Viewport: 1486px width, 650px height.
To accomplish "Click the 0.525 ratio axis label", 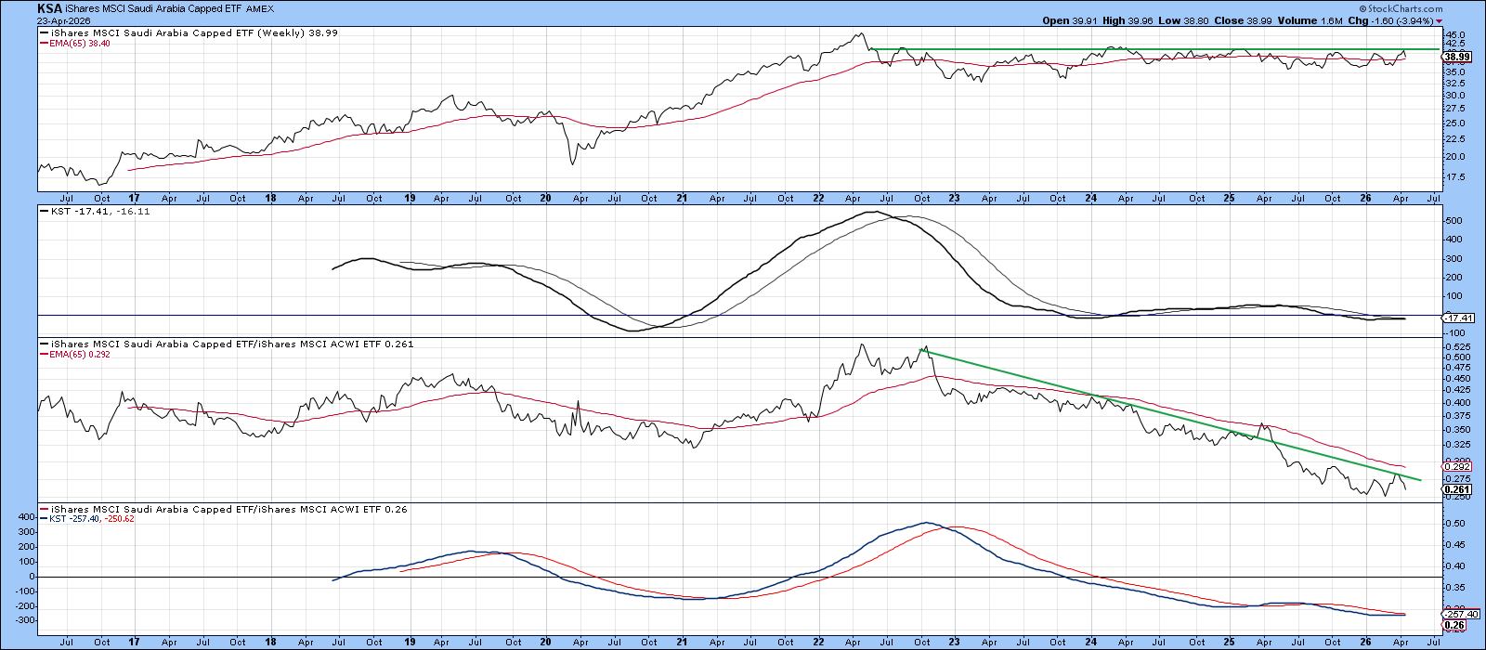I will (x=1457, y=346).
